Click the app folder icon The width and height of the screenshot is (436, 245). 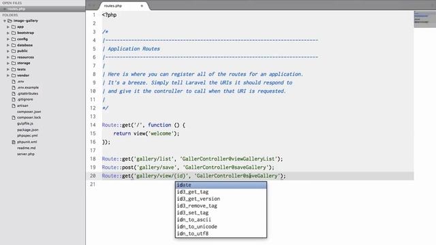pos(14,27)
